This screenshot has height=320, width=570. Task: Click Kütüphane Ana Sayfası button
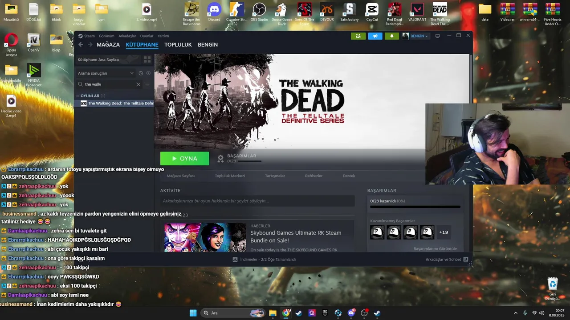pyautogui.click(x=108, y=60)
